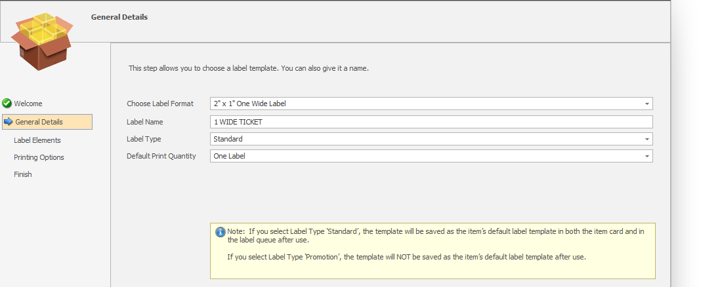Click the blue arrow icon beside General Details

point(8,122)
